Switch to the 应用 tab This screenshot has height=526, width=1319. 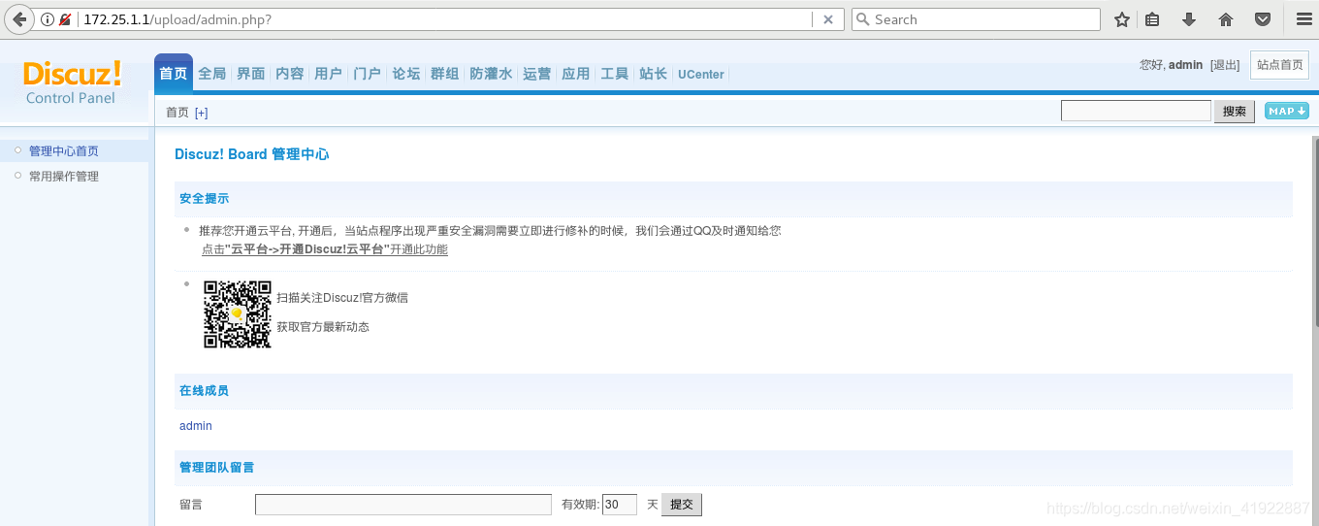click(575, 74)
